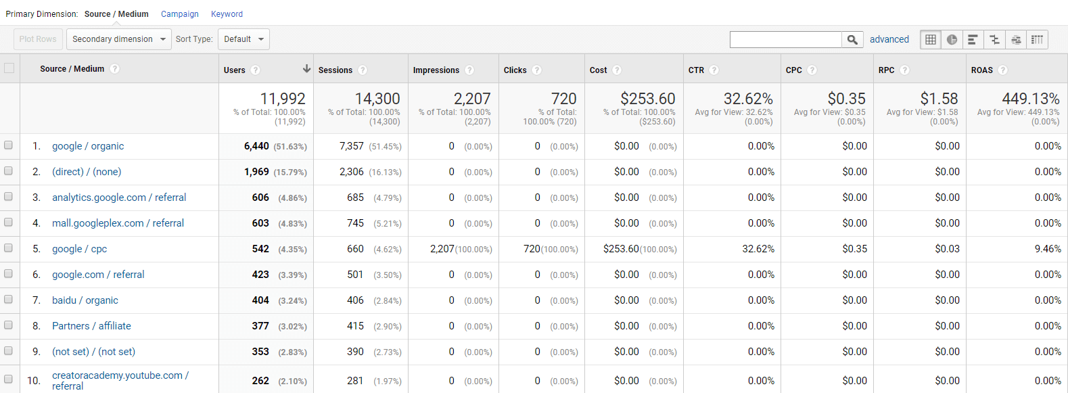Open help icon next to Cost

(x=617, y=70)
